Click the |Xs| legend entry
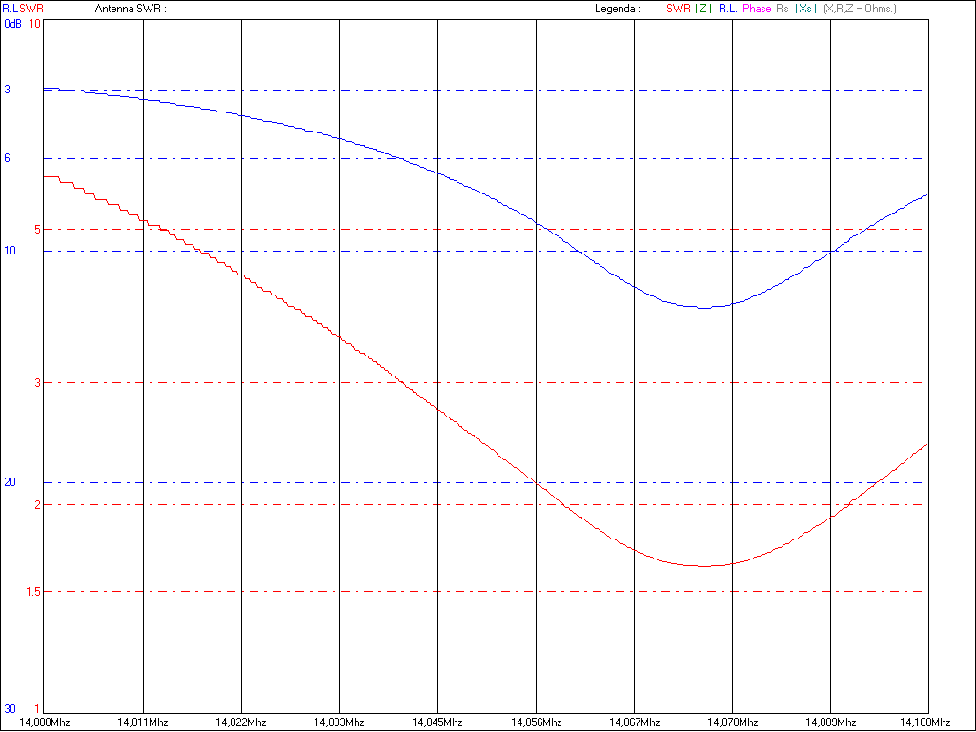This screenshot has width=976, height=732. click(x=803, y=9)
